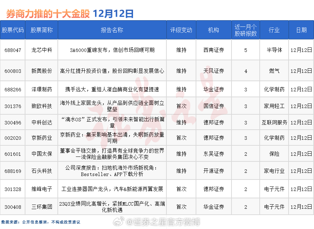
Task: Click stock name 致欧科技
Action: [42, 106]
